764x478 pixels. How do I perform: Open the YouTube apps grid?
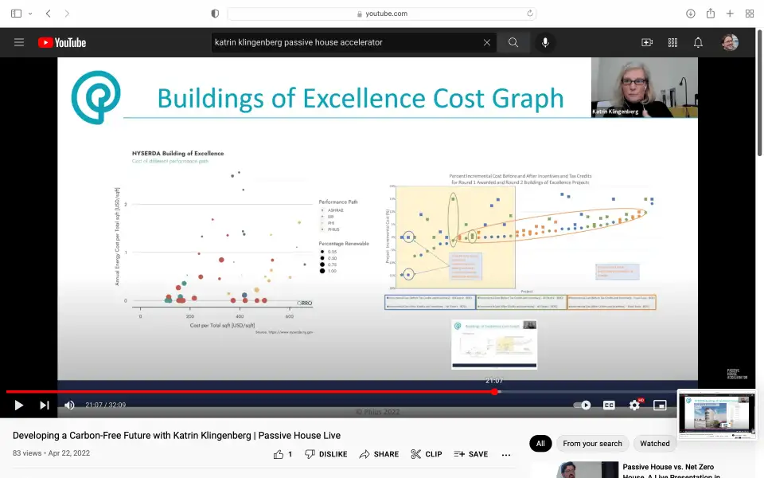[x=672, y=42]
